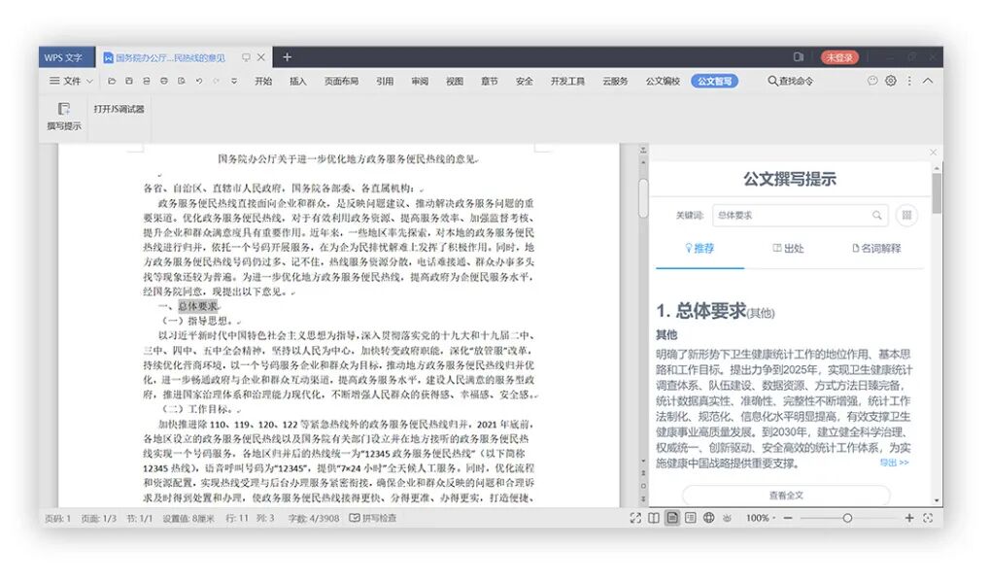Open the quick access toolbar customize dropdown
Screen dimensions: 990x584
point(234,81)
